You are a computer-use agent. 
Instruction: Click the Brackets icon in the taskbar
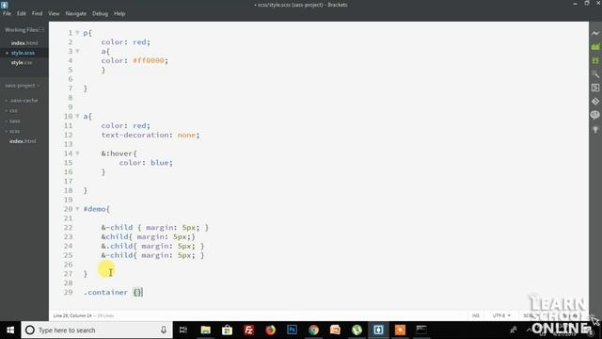(x=378, y=330)
